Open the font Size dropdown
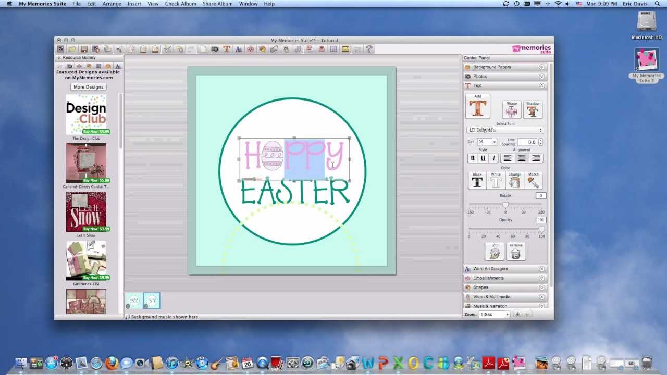 [x=487, y=142]
